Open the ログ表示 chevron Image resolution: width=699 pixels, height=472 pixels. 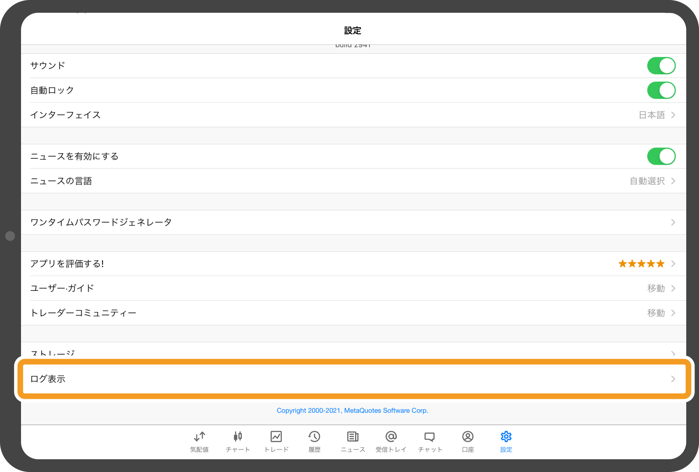tap(673, 379)
